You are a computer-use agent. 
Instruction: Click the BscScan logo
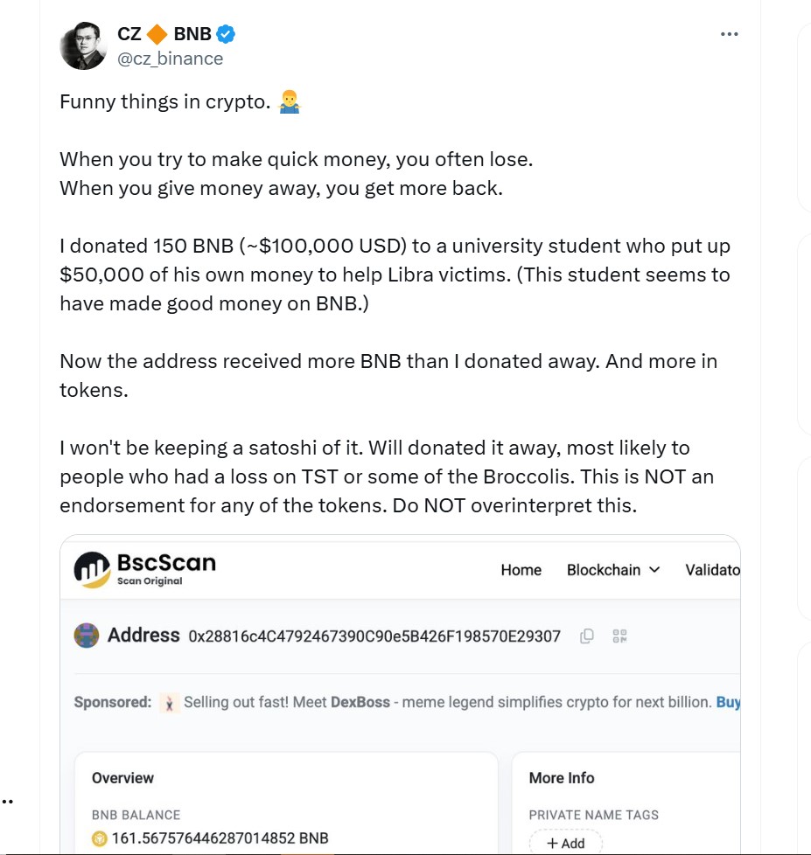pyautogui.click(x=144, y=568)
